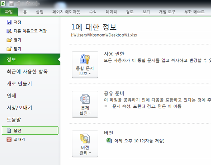Open autosaved version 어제 오후 10:12(자동 저장)

pyautogui.click(x=139, y=141)
